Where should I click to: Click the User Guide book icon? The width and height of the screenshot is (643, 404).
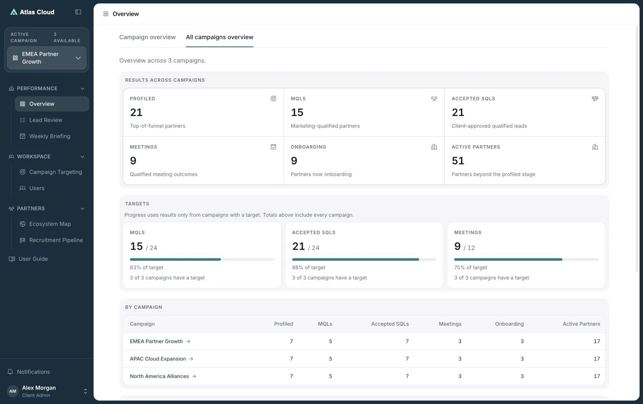(12, 259)
